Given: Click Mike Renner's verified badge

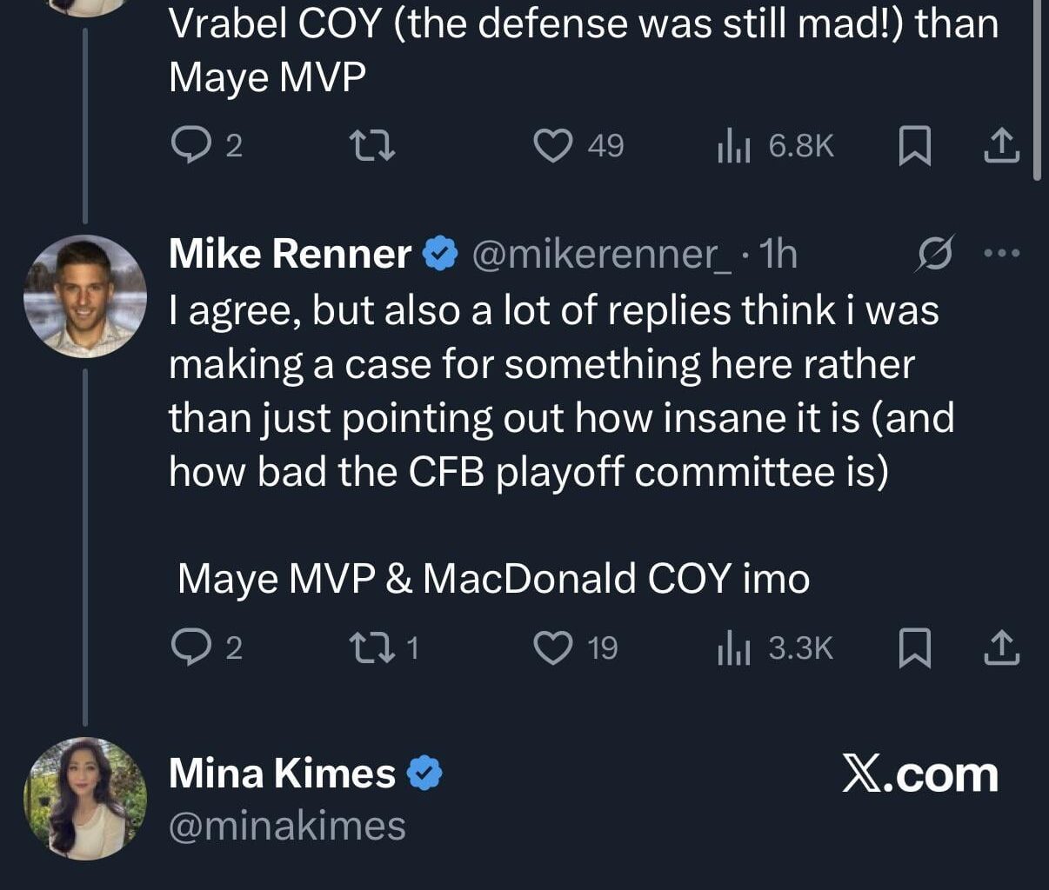Looking at the screenshot, I should click(x=438, y=253).
